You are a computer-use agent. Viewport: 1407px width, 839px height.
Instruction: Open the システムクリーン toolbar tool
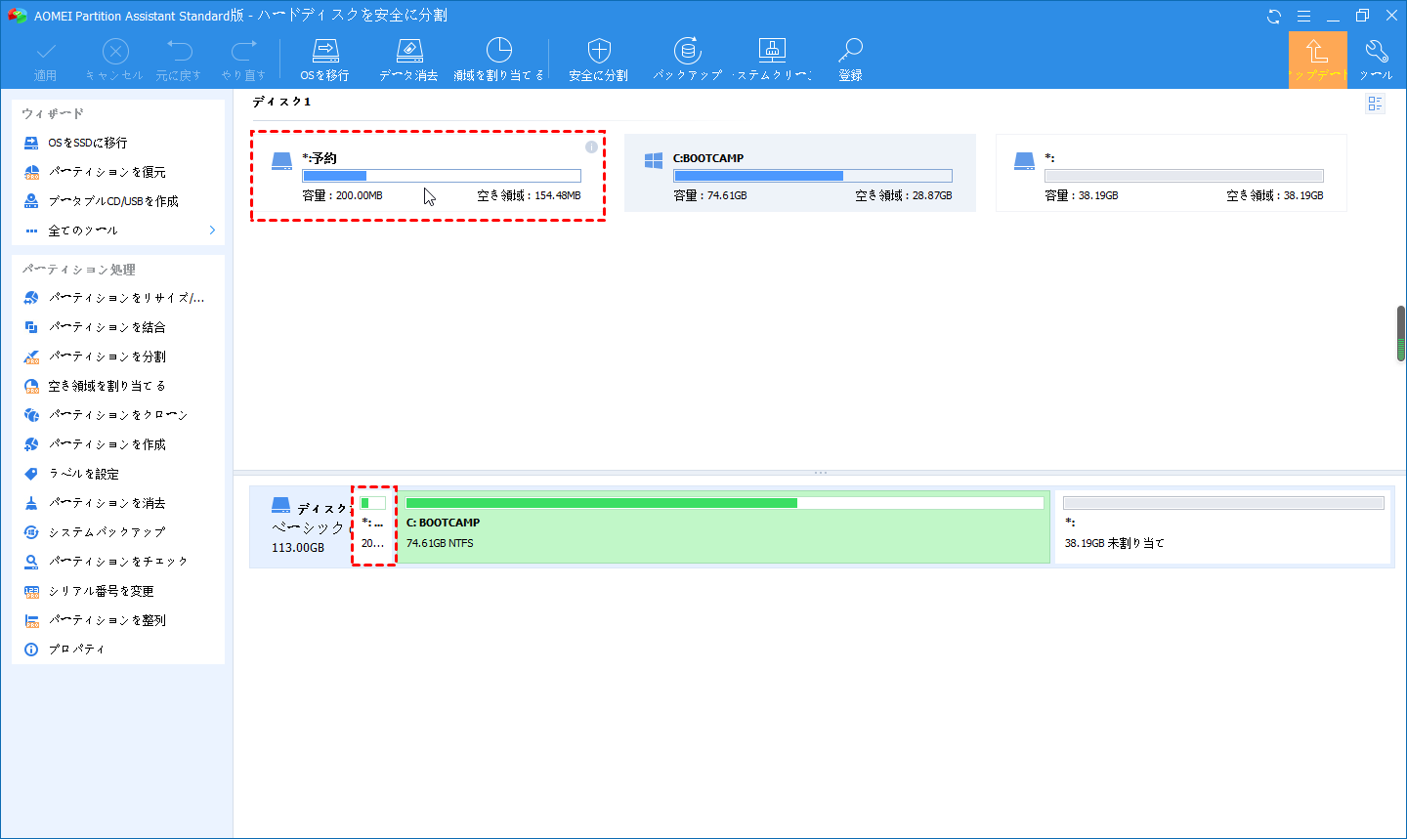(772, 60)
